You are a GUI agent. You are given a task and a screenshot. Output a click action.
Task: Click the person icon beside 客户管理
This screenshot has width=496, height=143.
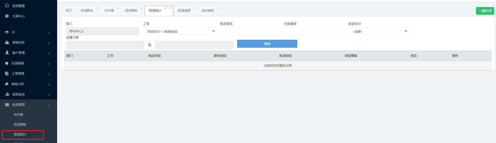(x=7, y=52)
